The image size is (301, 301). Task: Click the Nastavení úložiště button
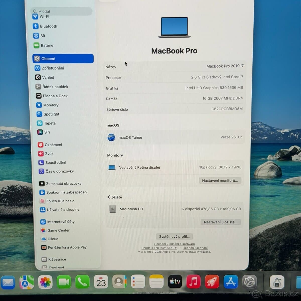click(220, 222)
